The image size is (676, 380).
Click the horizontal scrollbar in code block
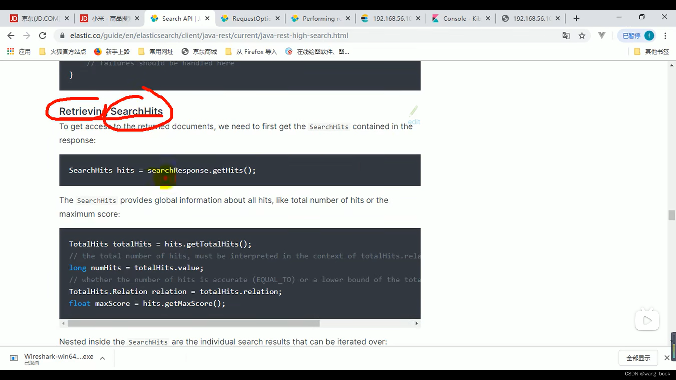[193, 323]
